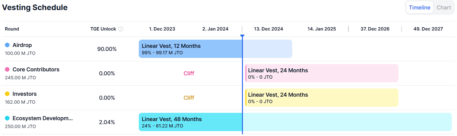This screenshot has width=457, height=136.
Task: Click the blue current-date timeline marker
Action: 242,36
